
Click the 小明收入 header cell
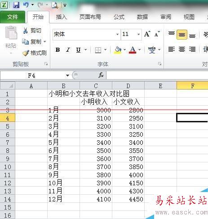coord(96,102)
